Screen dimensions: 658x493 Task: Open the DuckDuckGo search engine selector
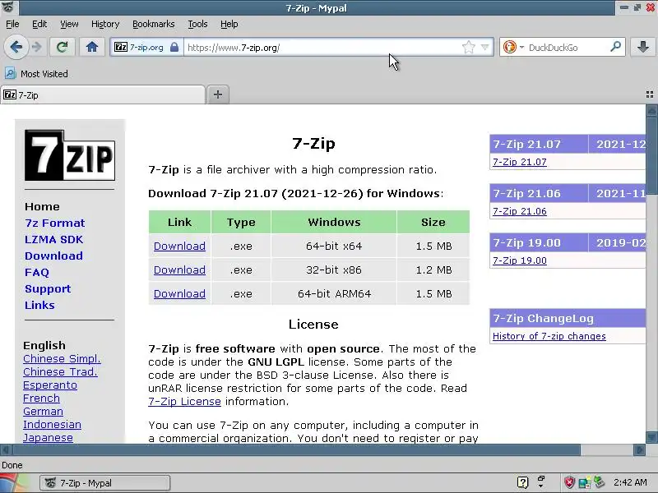coord(512,47)
